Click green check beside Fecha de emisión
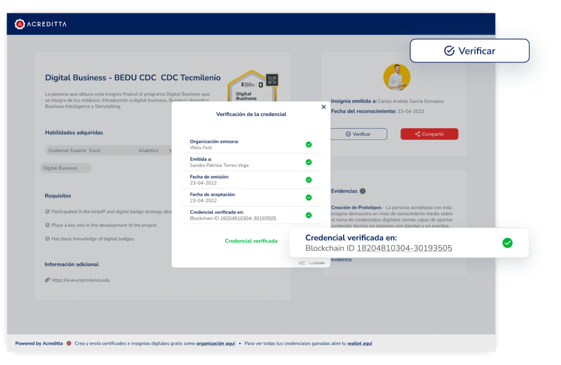This screenshot has height=365, width=561. pos(308,180)
